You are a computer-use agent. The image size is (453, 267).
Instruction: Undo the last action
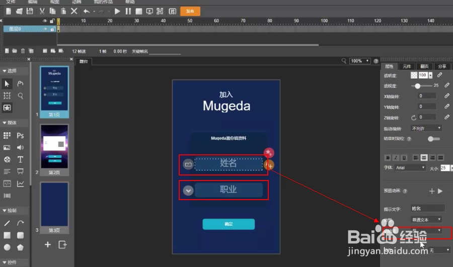click(87, 11)
